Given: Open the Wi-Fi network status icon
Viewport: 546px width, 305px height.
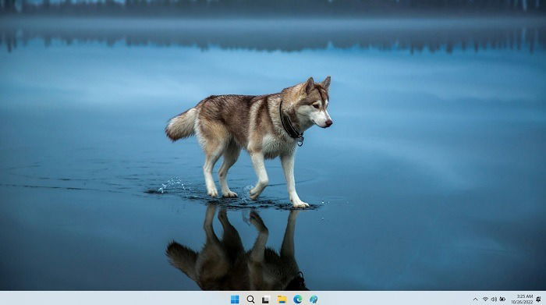Looking at the screenshot, I should click(x=485, y=299).
